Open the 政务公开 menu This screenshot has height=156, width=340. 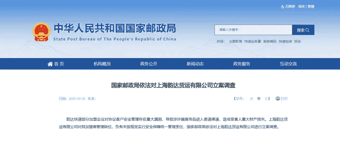click(x=149, y=64)
